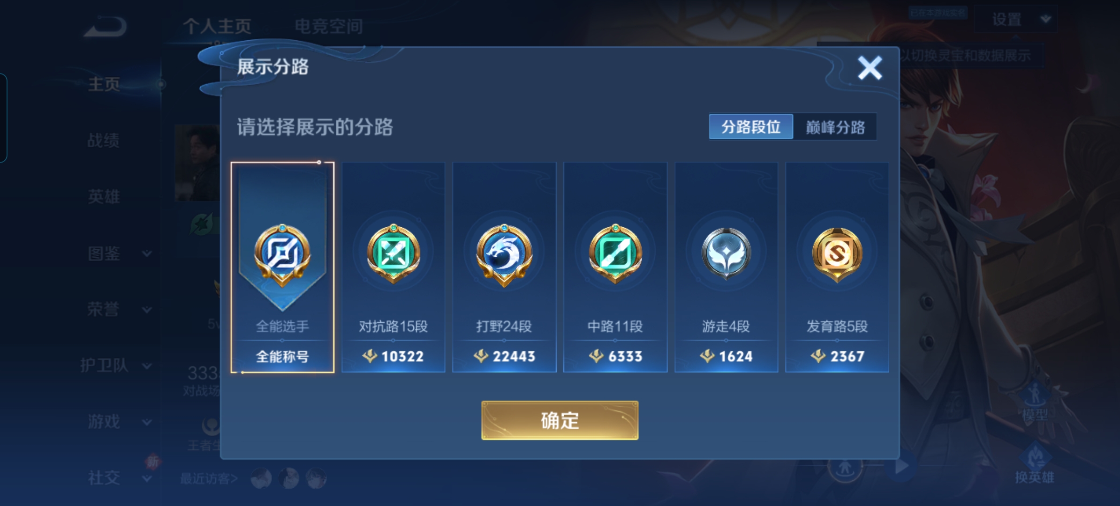Image resolution: width=1120 pixels, height=506 pixels.
Task: Confirm selection with 确定 button
Action: click(x=560, y=420)
